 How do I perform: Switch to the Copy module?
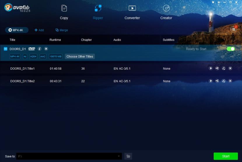64,13
